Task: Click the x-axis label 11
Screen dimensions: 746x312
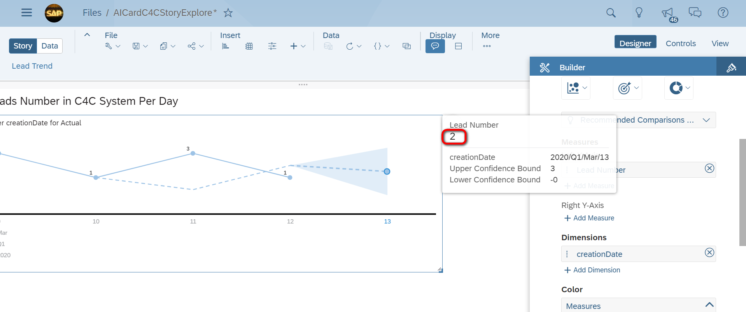Action: [x=193, y=222]
